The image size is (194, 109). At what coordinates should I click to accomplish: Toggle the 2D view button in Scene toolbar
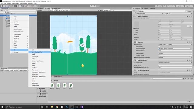point(51,10)
